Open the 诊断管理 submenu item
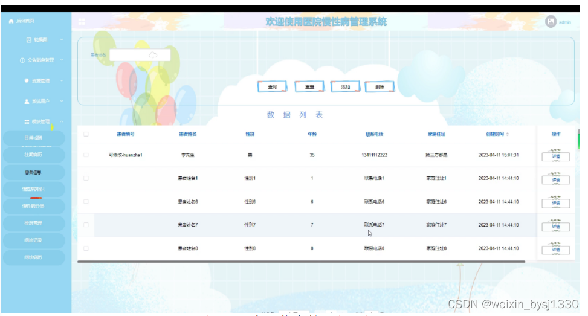Viewport: 588px width, 316px height. pyautogui.click(x=34, y=223)
